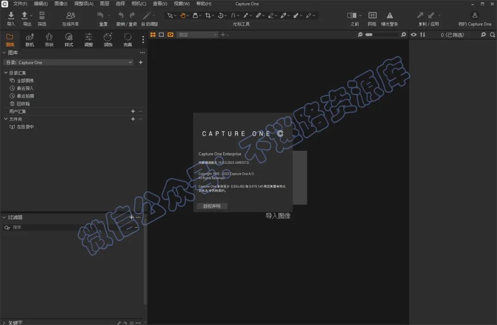Toggle browser sort order arrows
The image size is (497, 325).
[422, 34]
